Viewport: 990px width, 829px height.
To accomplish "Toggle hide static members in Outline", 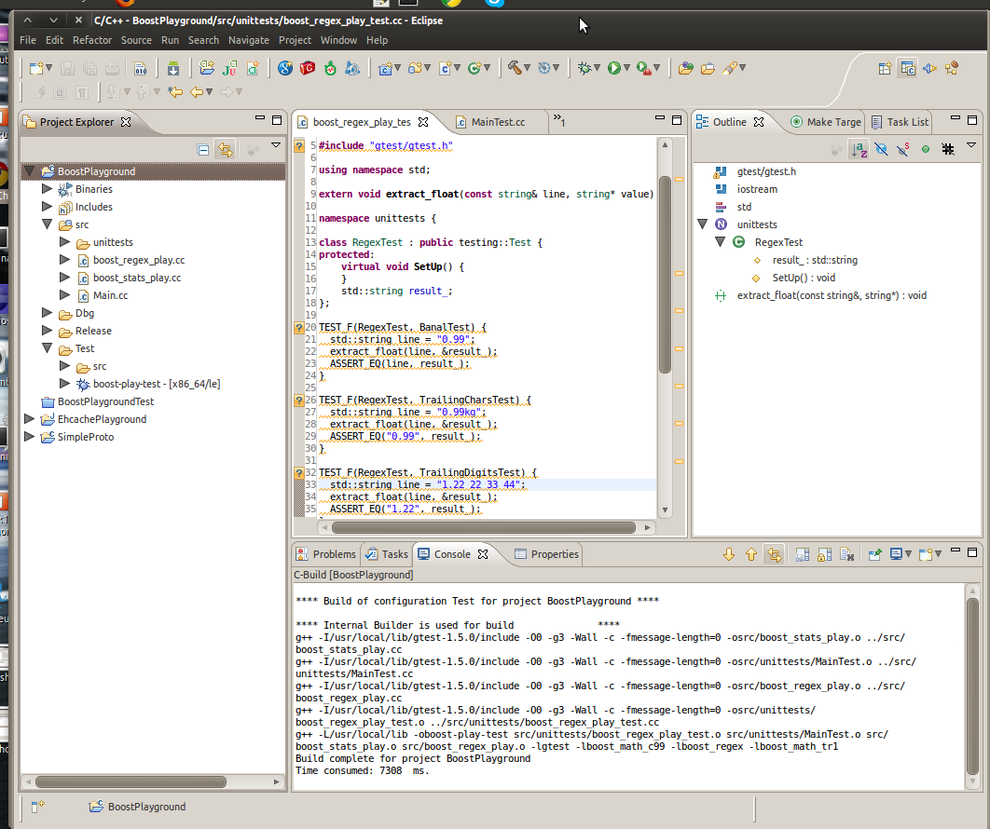I will pos(902,149).
